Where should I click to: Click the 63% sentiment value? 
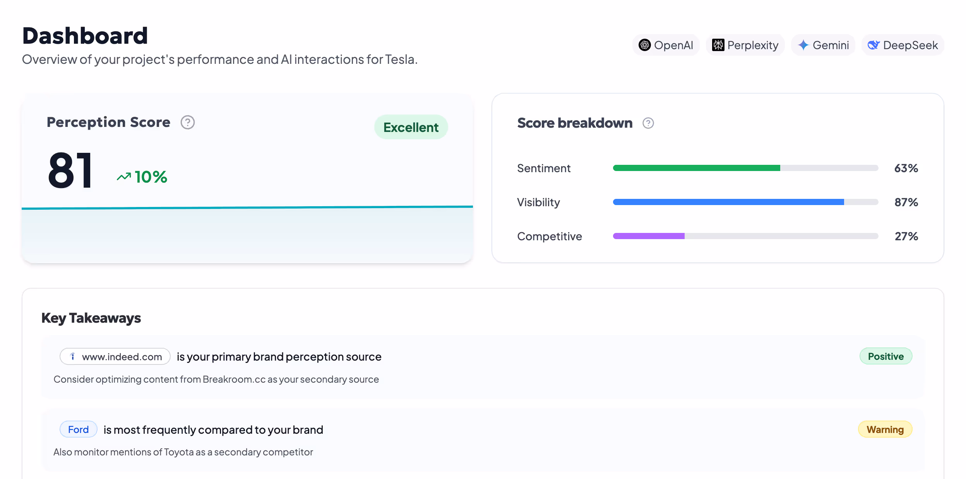[x=906, y=168]
